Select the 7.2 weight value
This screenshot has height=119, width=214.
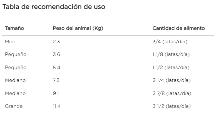[56, 80]
